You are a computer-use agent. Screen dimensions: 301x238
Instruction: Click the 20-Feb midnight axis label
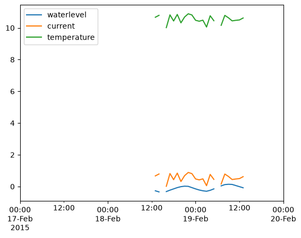(x=283, y=214)
